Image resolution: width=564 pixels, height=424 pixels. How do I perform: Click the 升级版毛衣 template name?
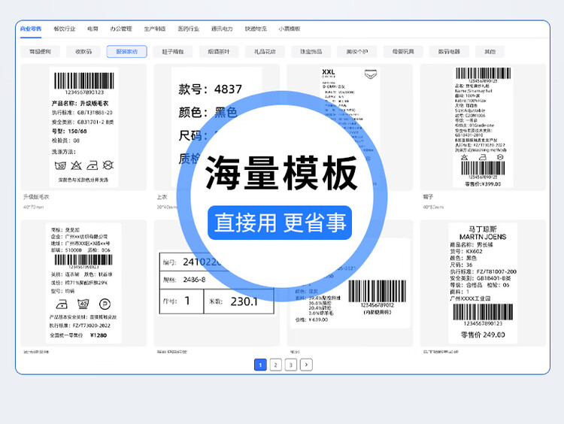coord(36,197)
